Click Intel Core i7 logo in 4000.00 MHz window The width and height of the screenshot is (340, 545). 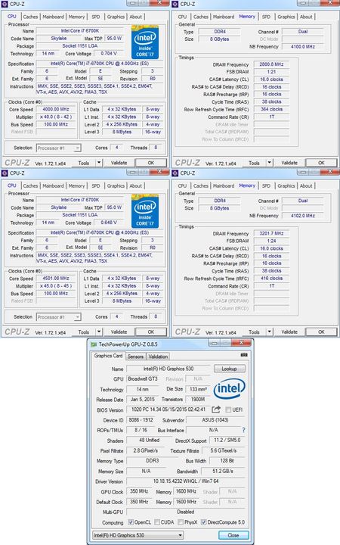click(x=144, y=42)
